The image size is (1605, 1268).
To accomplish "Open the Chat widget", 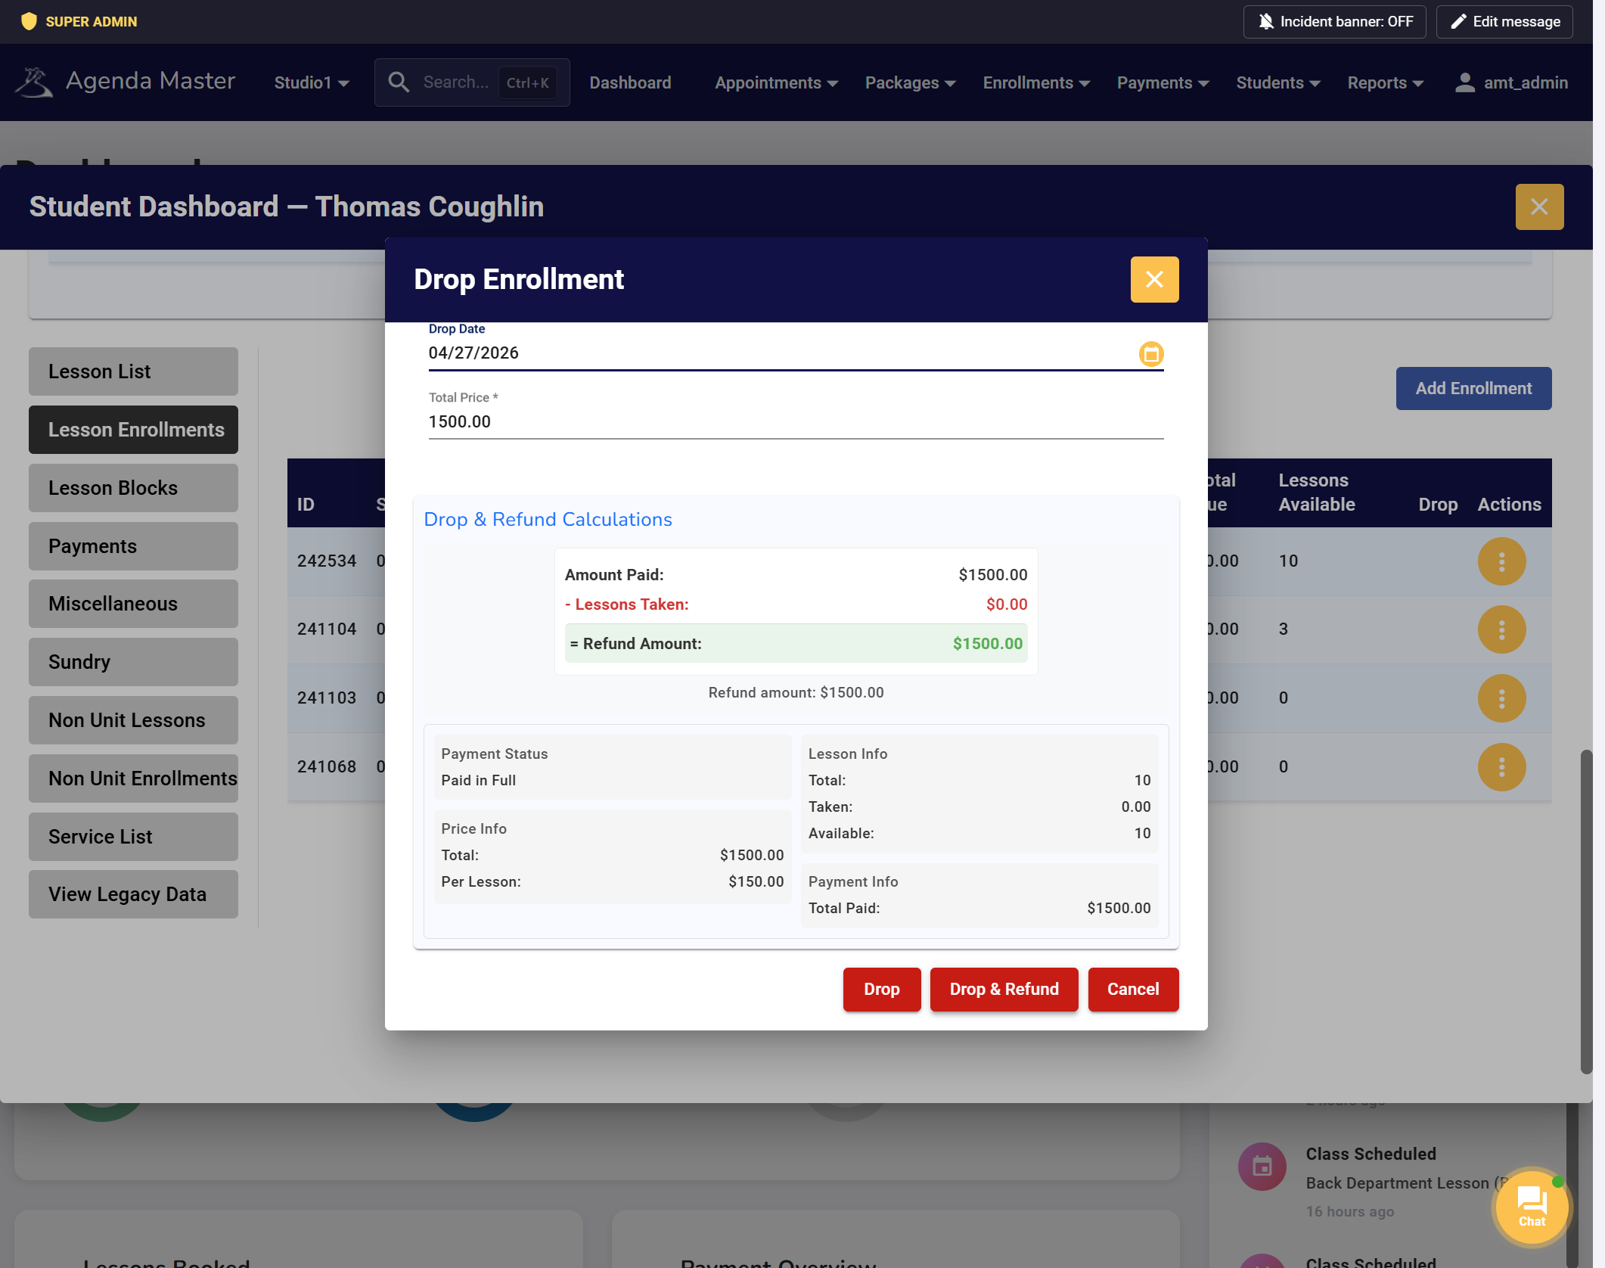I will [x=1532, y=1207].
